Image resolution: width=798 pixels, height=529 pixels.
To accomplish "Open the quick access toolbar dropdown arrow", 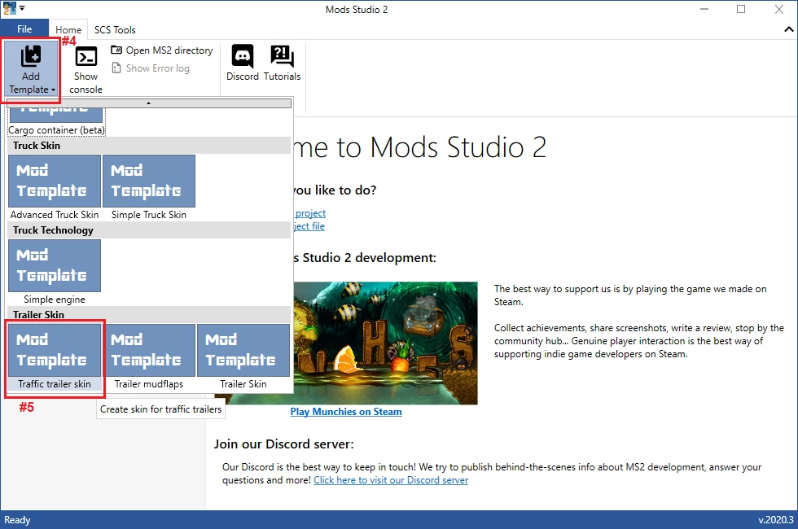I will (22, 9).
